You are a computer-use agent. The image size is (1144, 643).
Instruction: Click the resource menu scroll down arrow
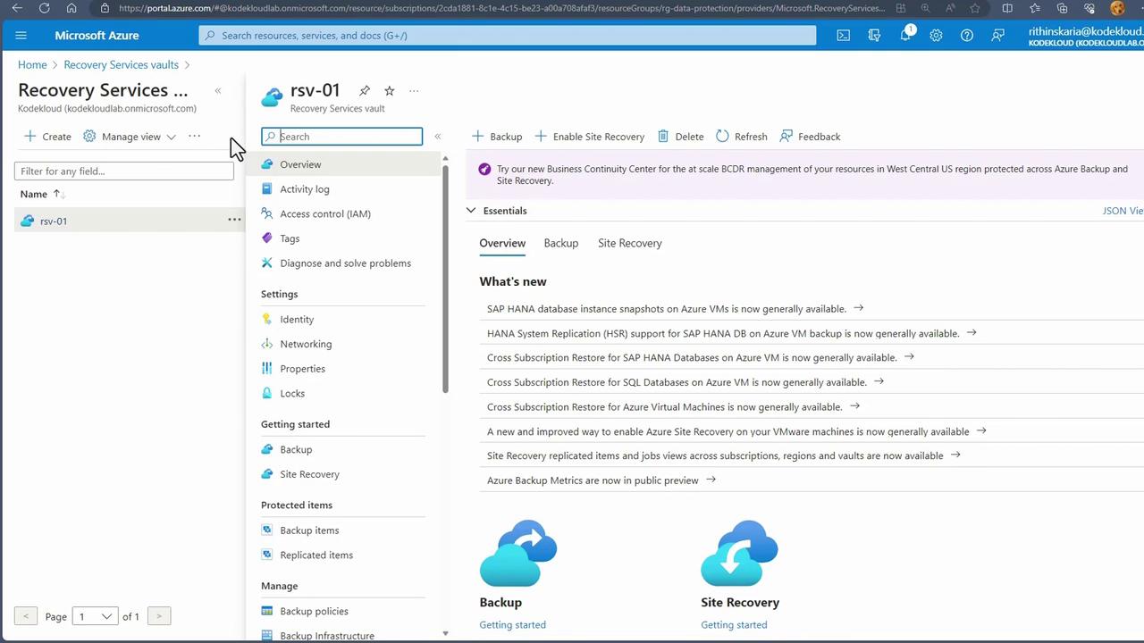tap(445, 633)
